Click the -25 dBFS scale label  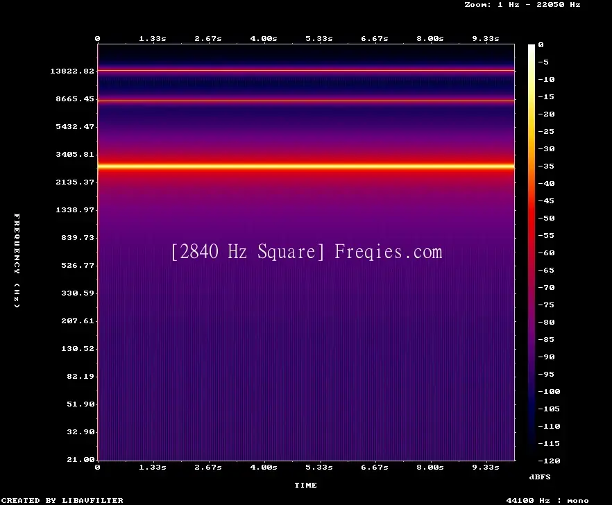[x=546, y=132]
